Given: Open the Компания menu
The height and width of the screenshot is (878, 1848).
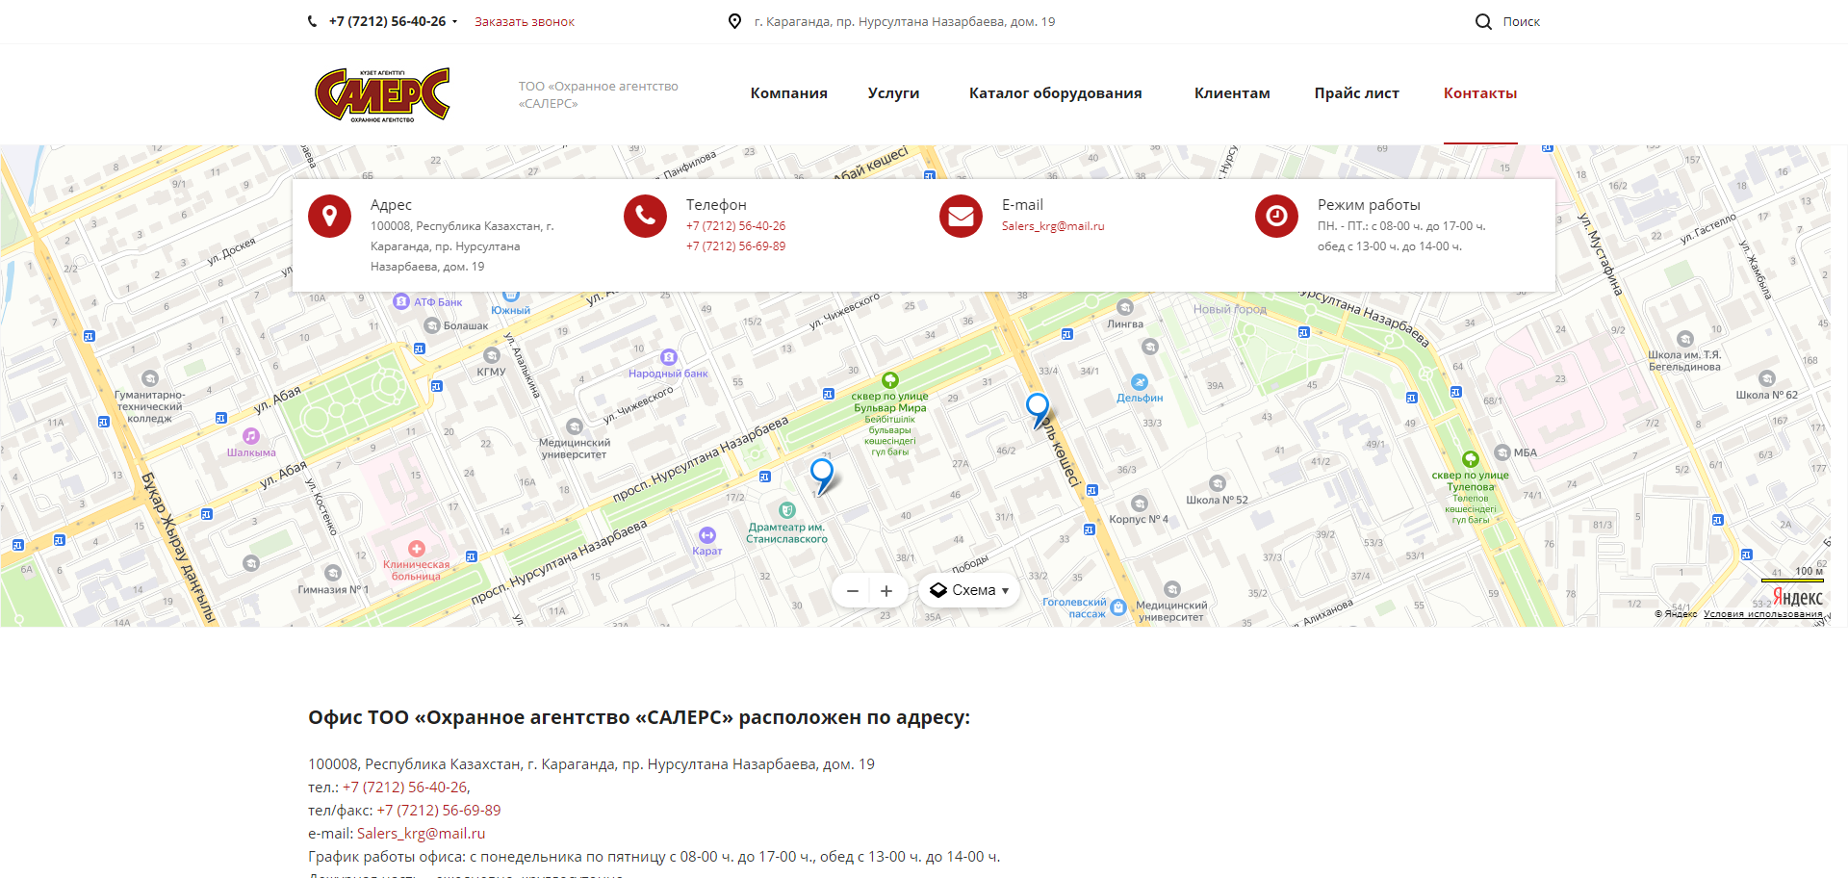Looking at the screenshot, I should (788, 93).
